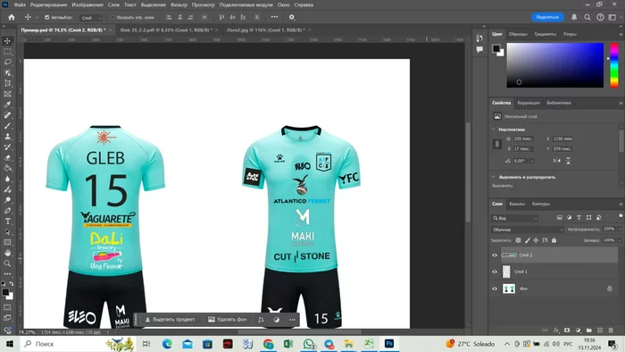625x352 pixels.
Task: Toggle the pixel layer filter icon
Action: coord(559,218)
